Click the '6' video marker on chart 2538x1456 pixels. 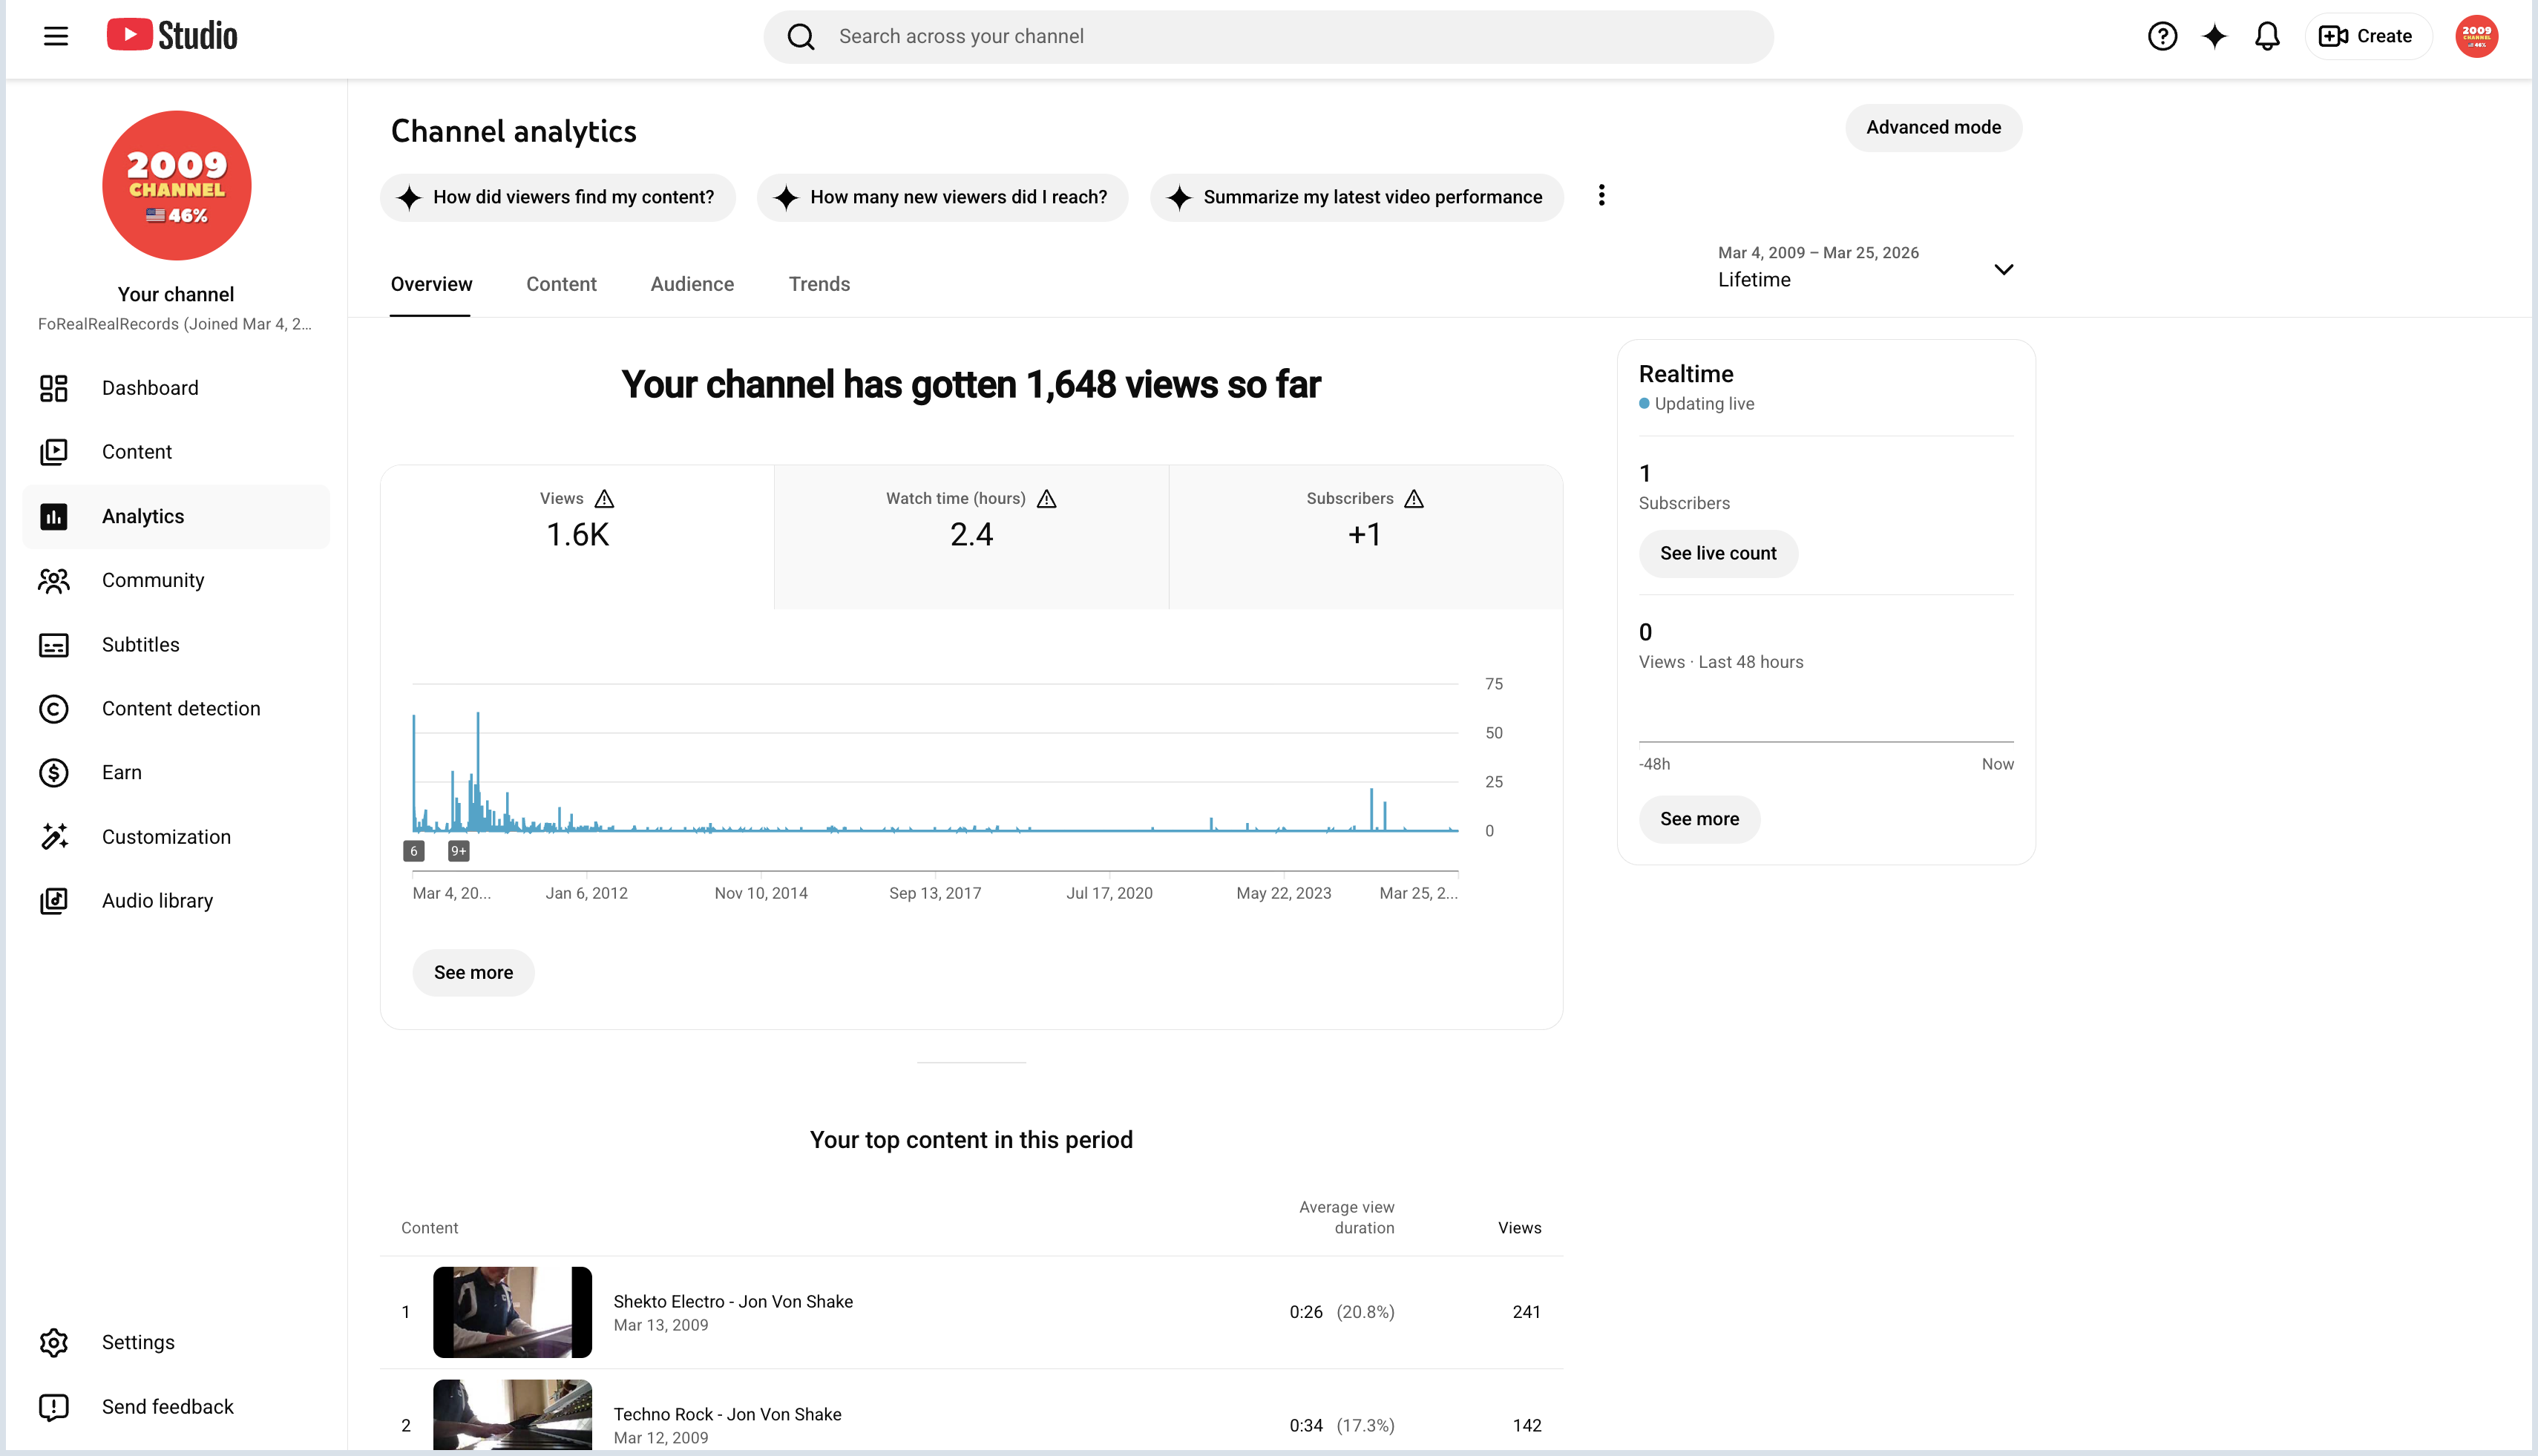(x=413, y=851)
